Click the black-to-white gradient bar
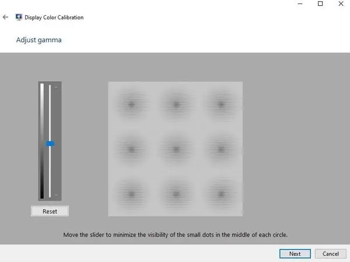This screenshot has width=350, height=262. [42, 141]
